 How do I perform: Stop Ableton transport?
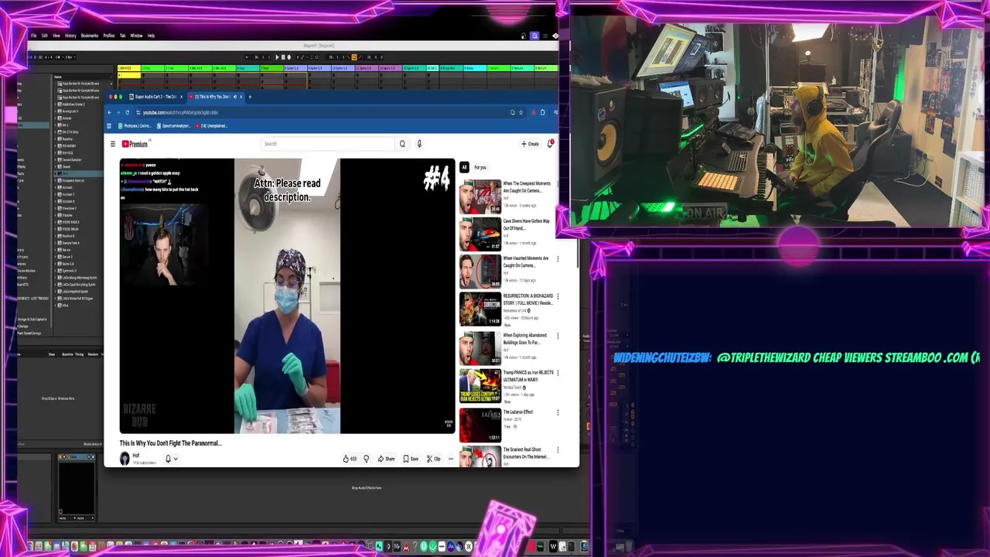pyautogui.click(x=283, y=56)
